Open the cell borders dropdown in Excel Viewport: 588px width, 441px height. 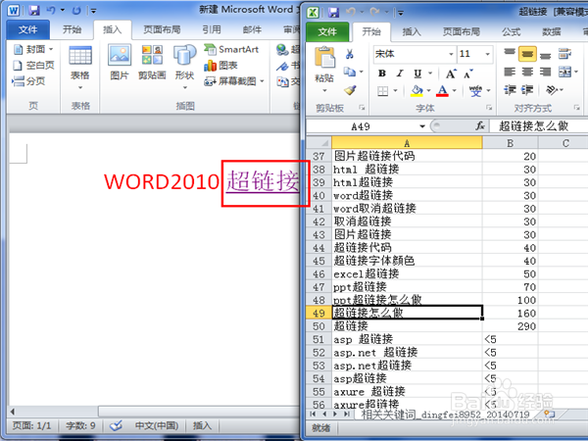[x=395, y=91]
